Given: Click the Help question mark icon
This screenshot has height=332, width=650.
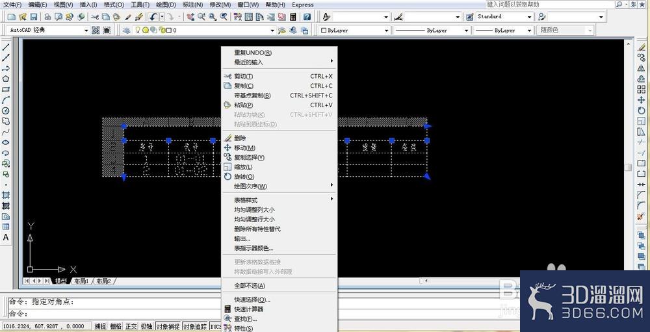Looking at the screenshot, I should 307,17.
